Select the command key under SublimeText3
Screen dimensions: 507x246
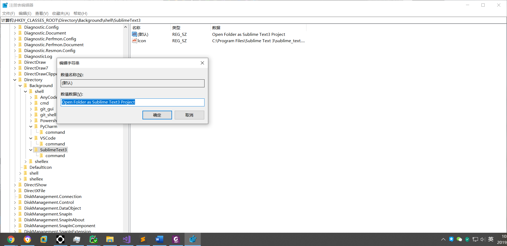pos(55,156)
